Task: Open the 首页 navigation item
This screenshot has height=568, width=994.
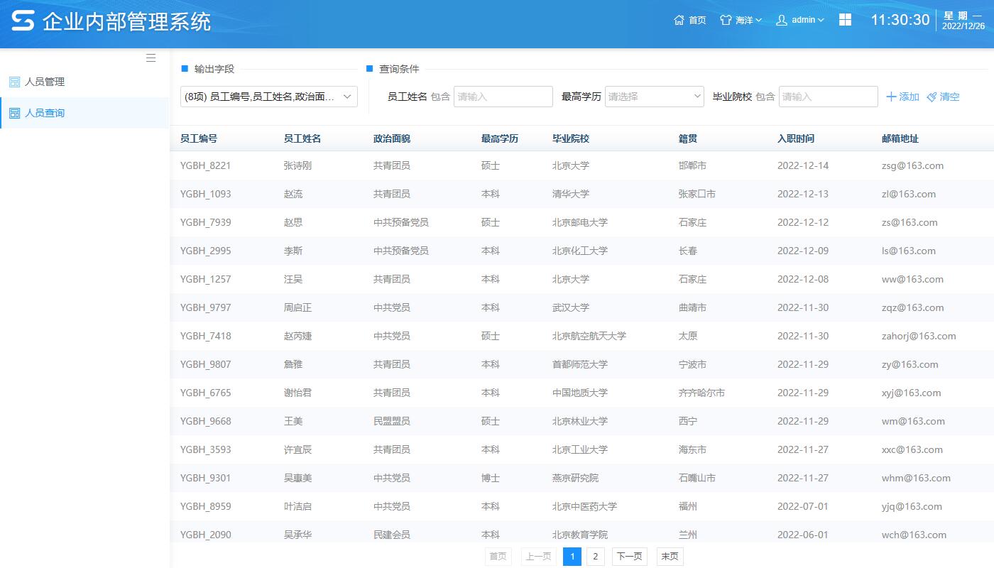Action: 689,20
